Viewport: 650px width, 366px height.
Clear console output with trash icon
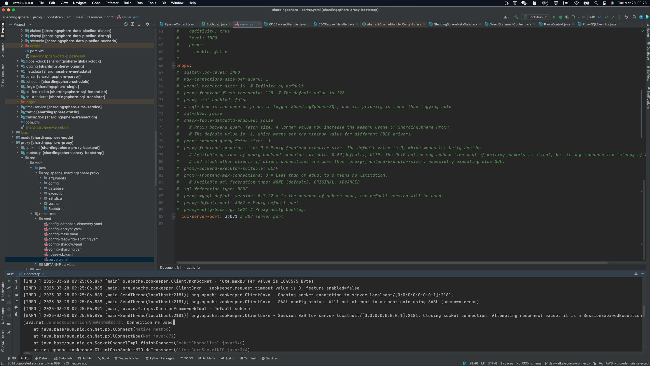[16, 314]
